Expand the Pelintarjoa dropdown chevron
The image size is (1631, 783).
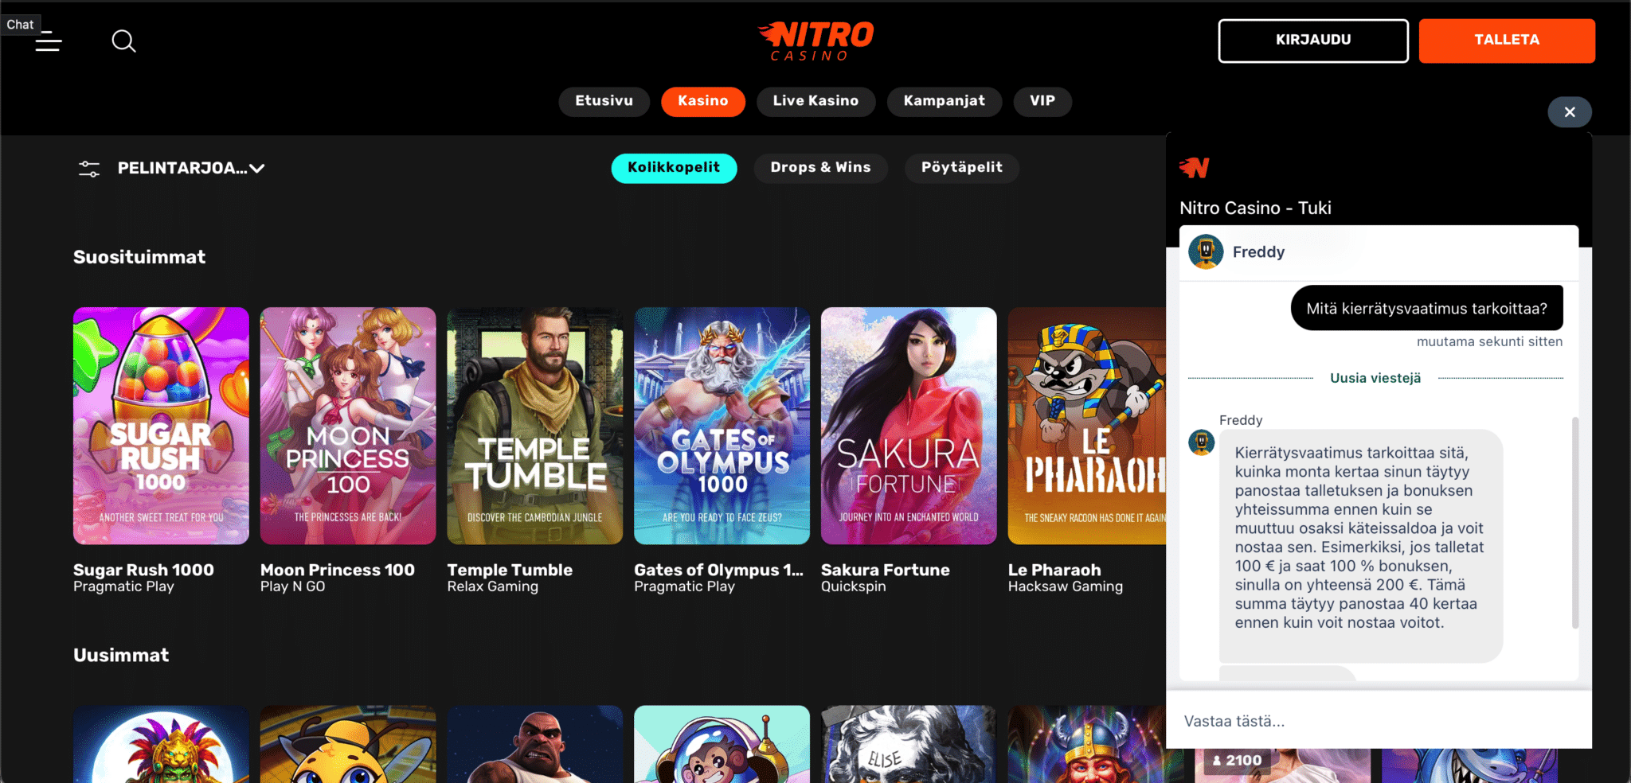(256, 169)
